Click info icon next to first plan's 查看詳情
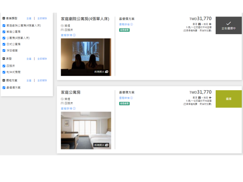 click(x=132, y=24)
